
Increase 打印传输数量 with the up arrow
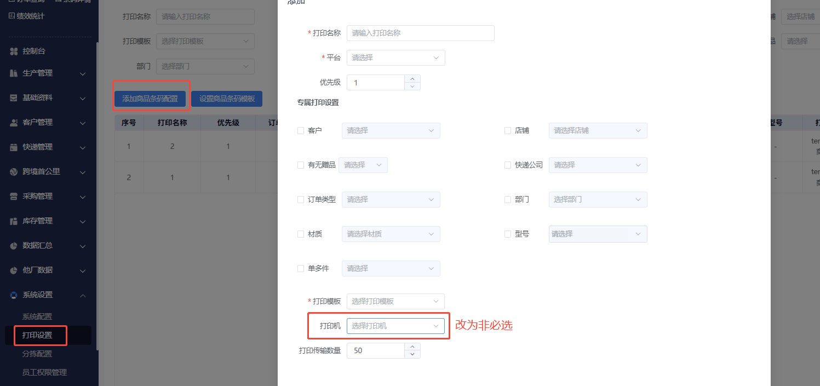tap(412, 347)
